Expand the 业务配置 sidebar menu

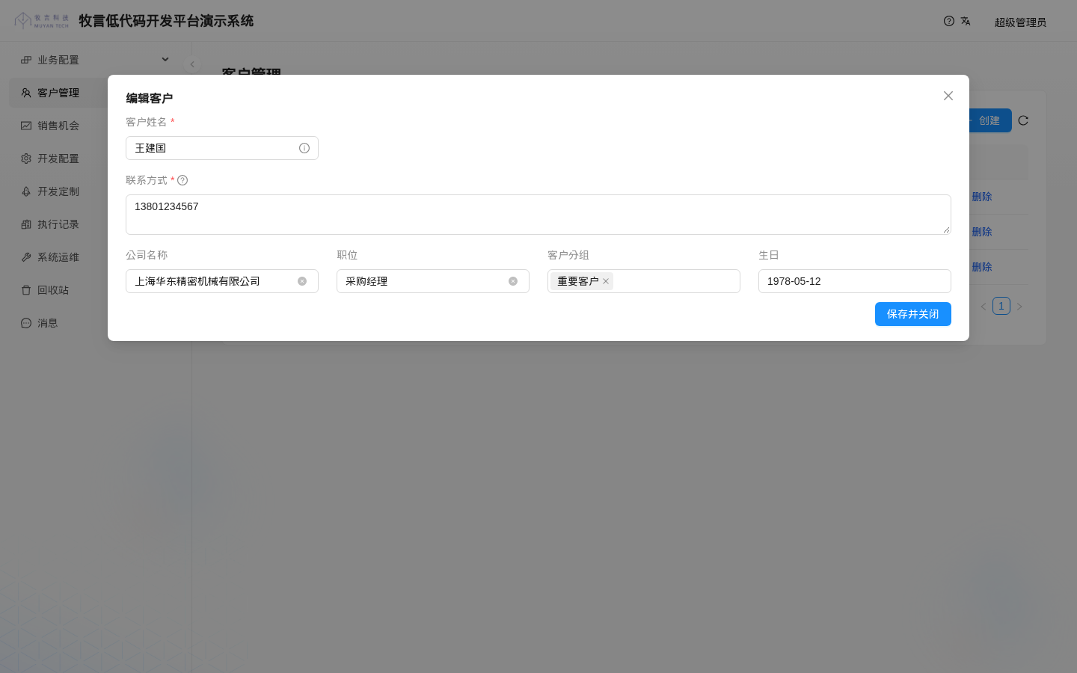[x=96, y=60]
